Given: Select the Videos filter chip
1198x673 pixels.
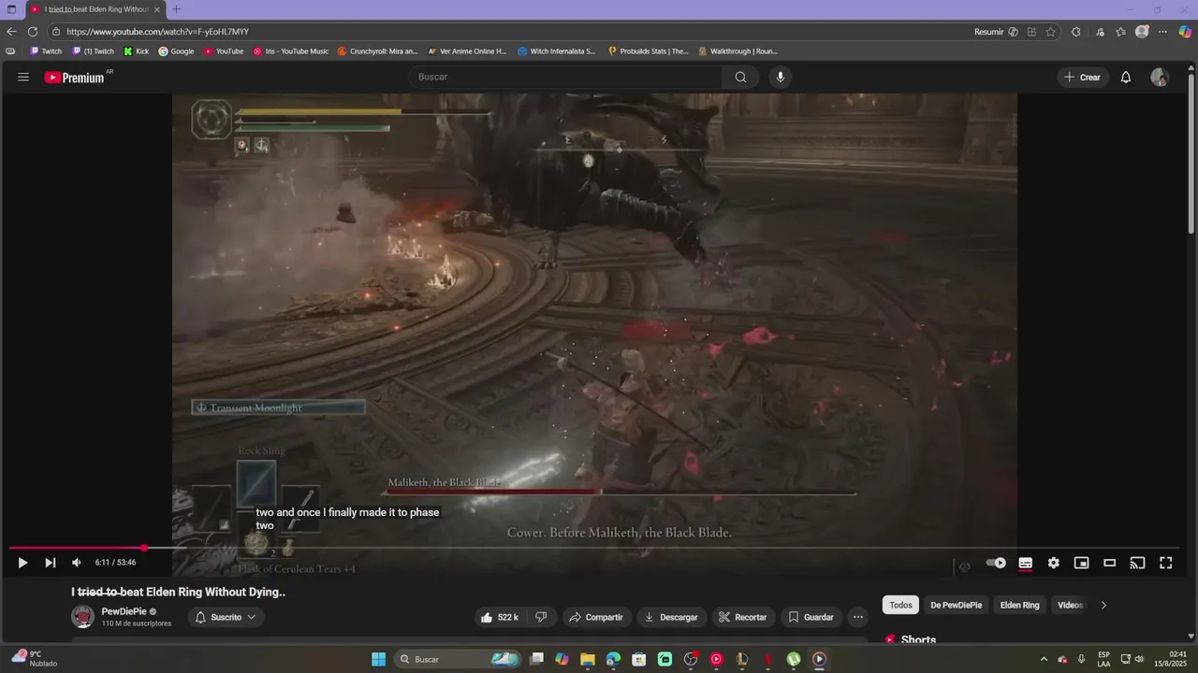Looking at the screenshot, I should pos(1070,605).
